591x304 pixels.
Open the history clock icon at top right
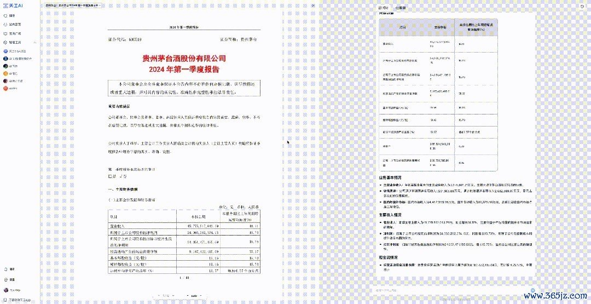coord(582,7)
